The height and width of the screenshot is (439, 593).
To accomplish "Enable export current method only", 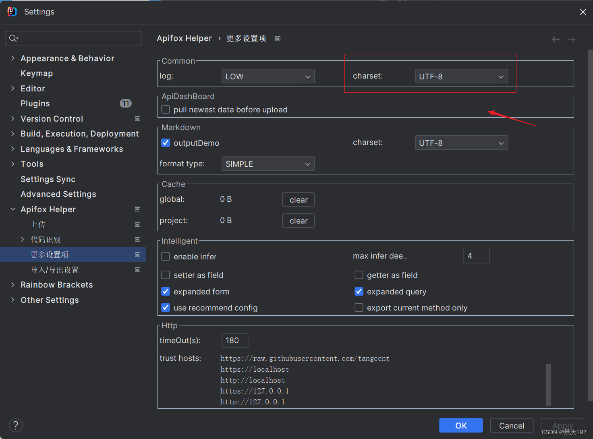I will pyautogui.click(x=359, y=308).
